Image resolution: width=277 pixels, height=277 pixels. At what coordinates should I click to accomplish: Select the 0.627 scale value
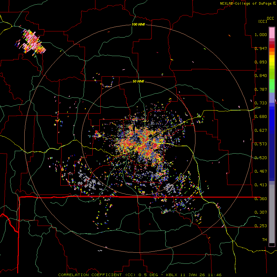point(261,130)
